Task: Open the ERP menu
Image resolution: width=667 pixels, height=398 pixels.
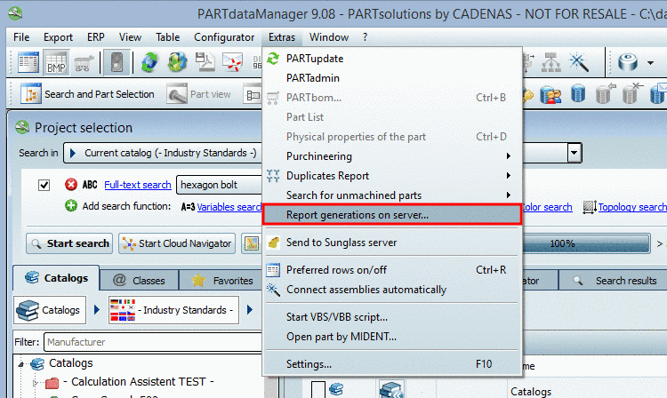Action: pyautogui.click(x=96, y=37)
